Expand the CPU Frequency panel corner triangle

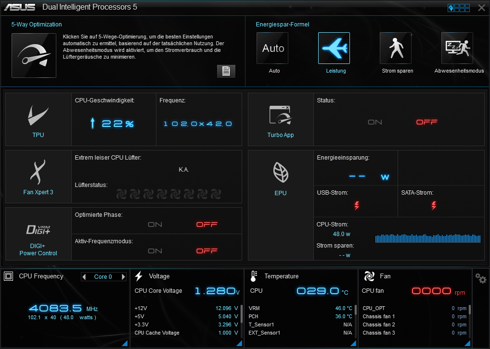click(124, 343)
